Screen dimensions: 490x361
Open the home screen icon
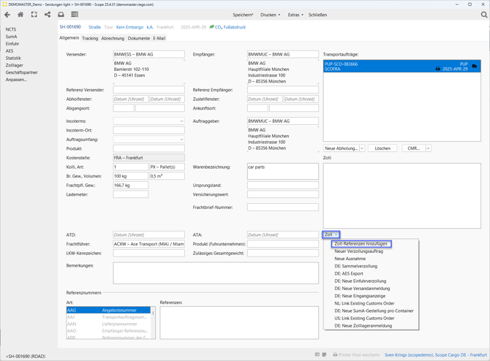pyautogui.click(x=20, y=15)
